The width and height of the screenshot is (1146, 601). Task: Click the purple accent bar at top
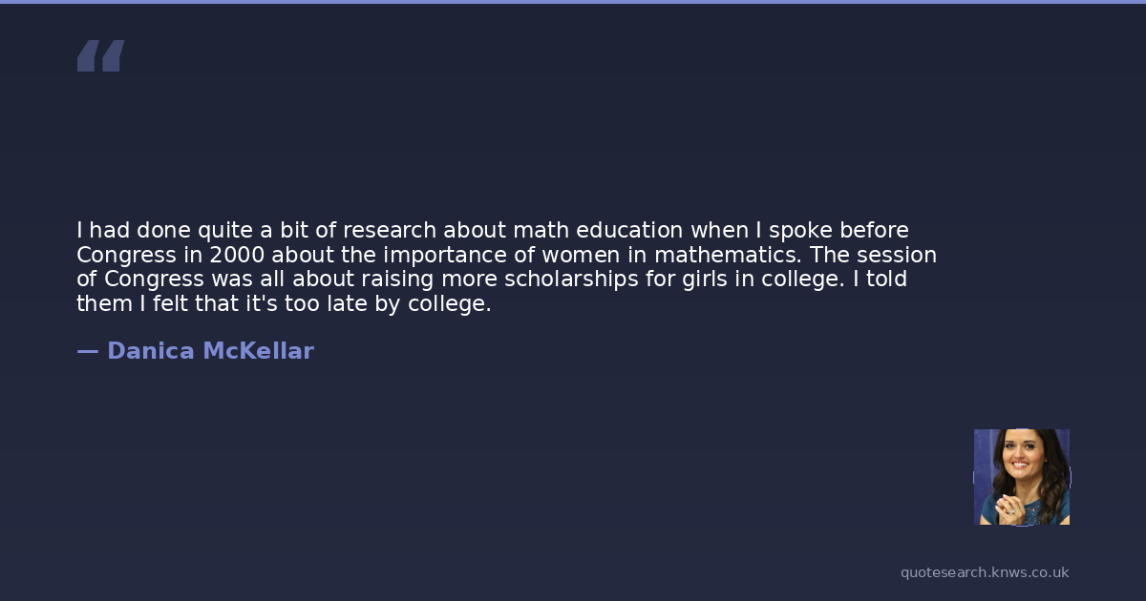pyautogui.click(x=573, y=2)
